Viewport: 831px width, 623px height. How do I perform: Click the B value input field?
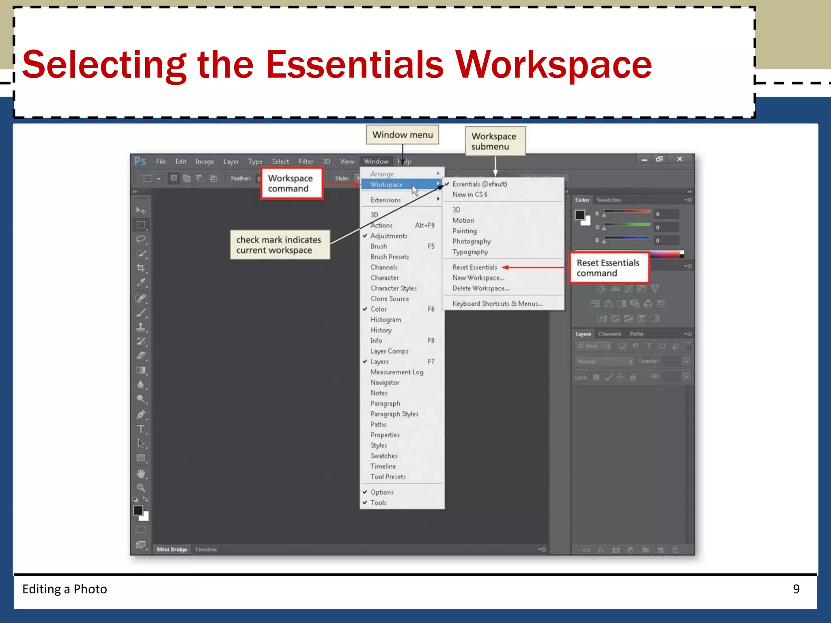click(x=666, y=241)
